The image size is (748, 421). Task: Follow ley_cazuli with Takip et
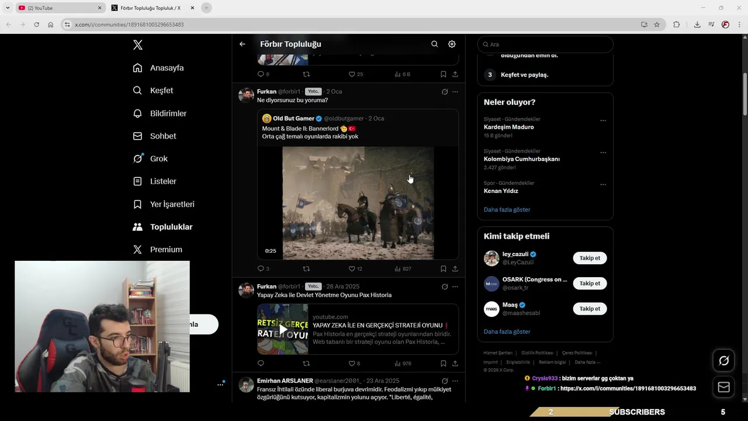pos(590,258)
